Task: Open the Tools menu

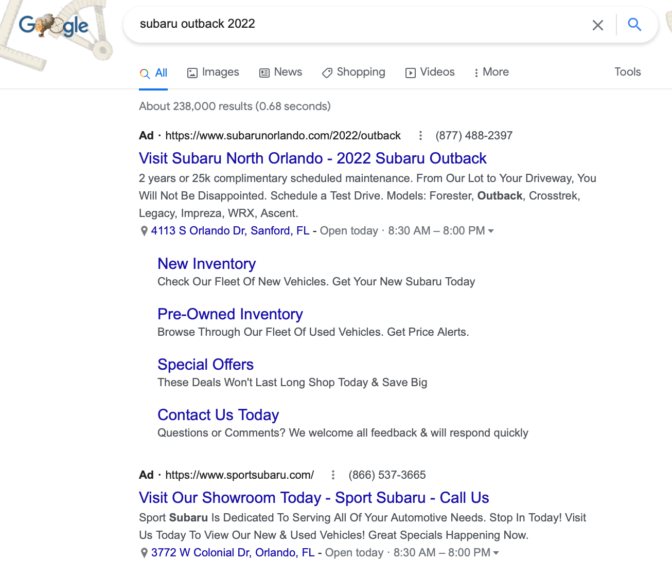Action: click(x=628, y=72)
